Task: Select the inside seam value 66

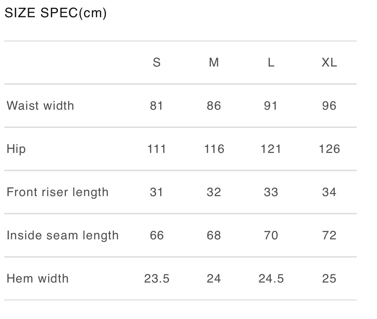Action: click(157, 235)
